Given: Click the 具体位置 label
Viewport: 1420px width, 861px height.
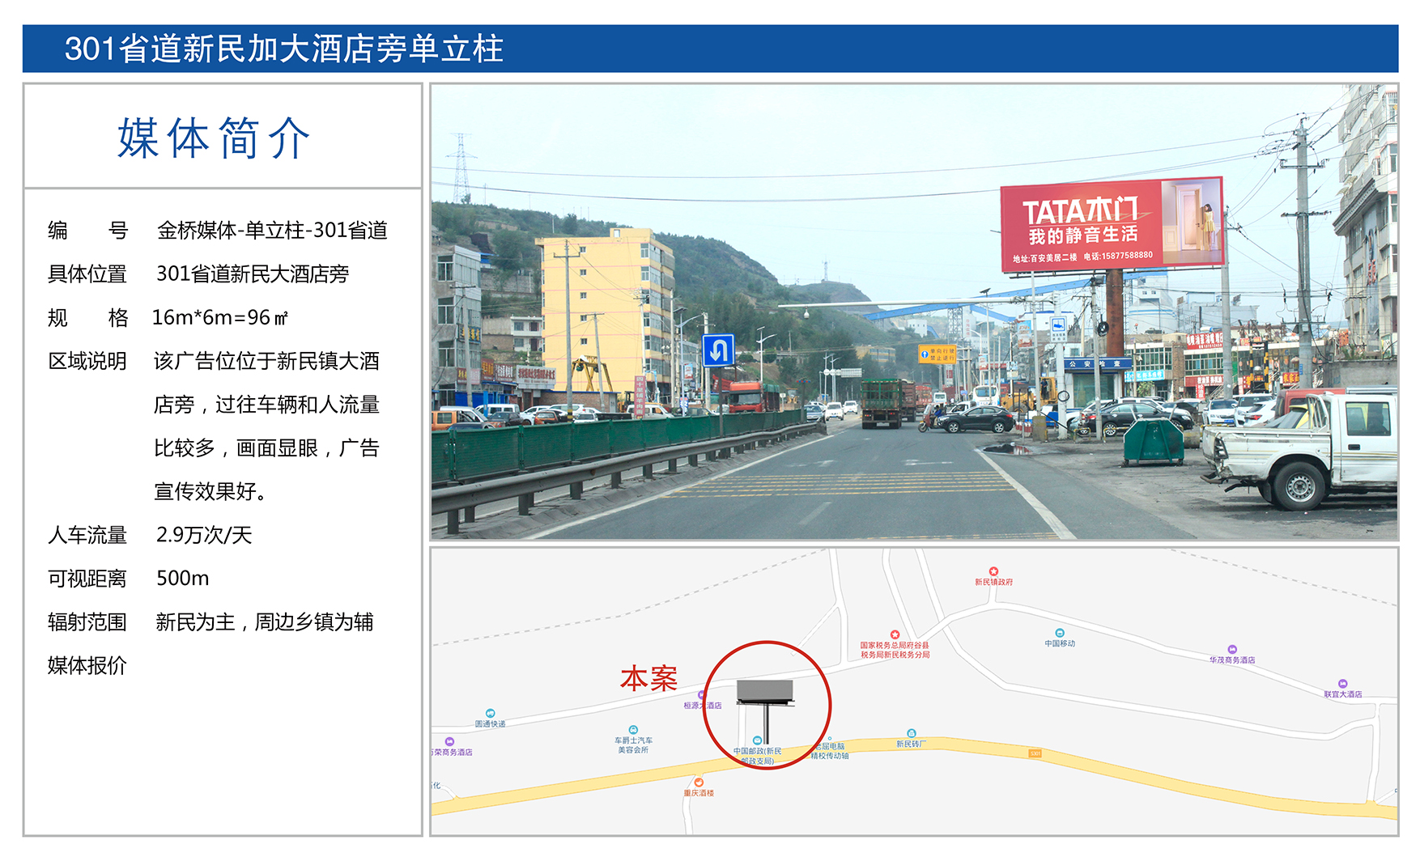Looking at the screenshot, I should click(x=87, y=274).
